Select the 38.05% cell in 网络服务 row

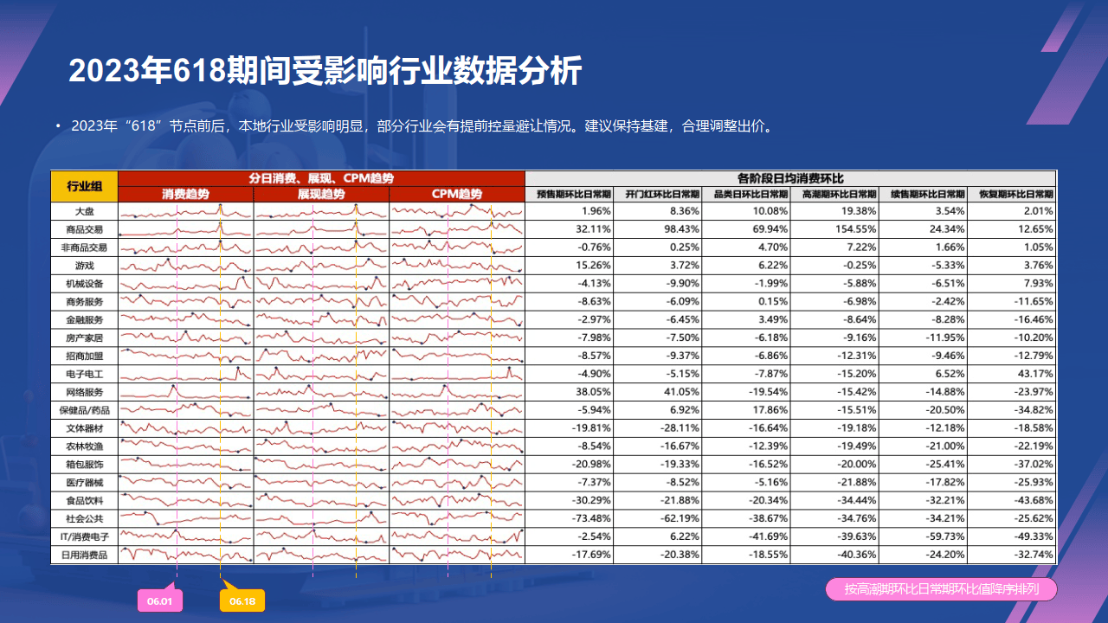(570, 392)
